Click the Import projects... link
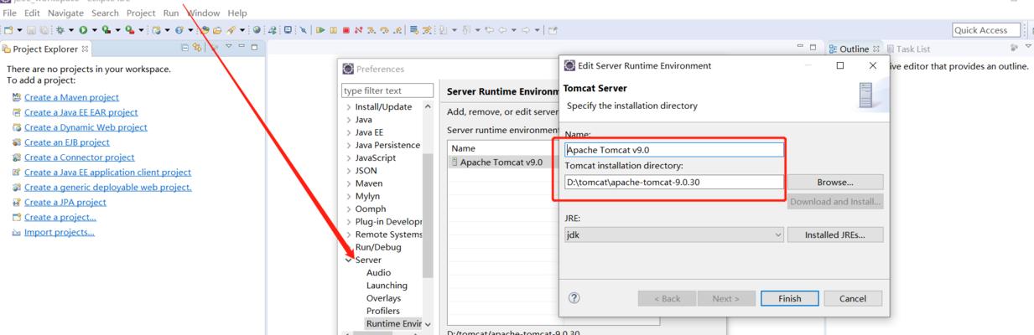Viewport: 1034px width, 335px height. pyautogui.click(x=59, y=232)
